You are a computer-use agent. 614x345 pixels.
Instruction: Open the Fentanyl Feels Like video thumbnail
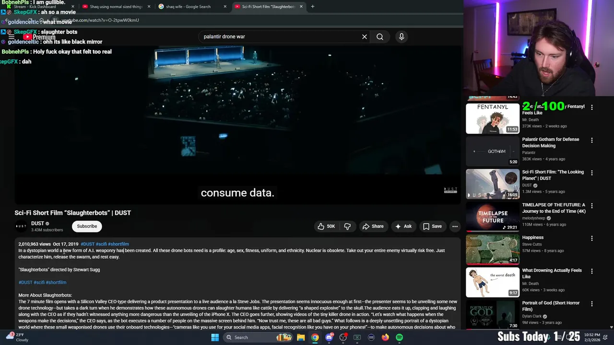(492, 118)
